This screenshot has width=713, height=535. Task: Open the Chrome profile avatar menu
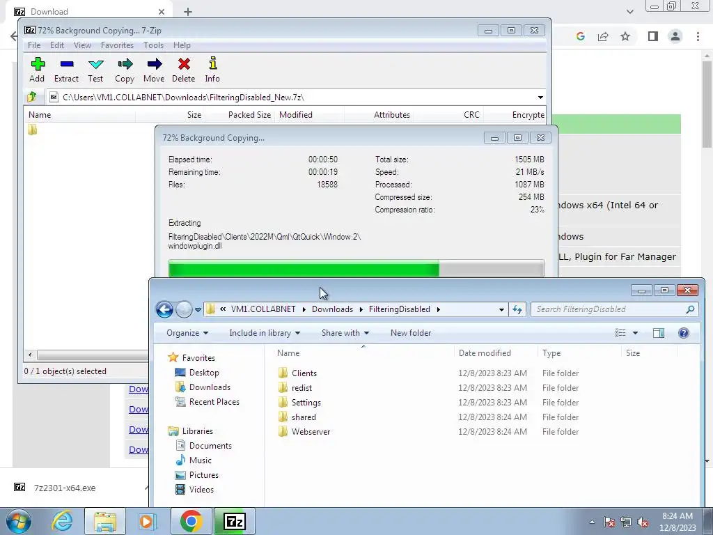(675, 36)
